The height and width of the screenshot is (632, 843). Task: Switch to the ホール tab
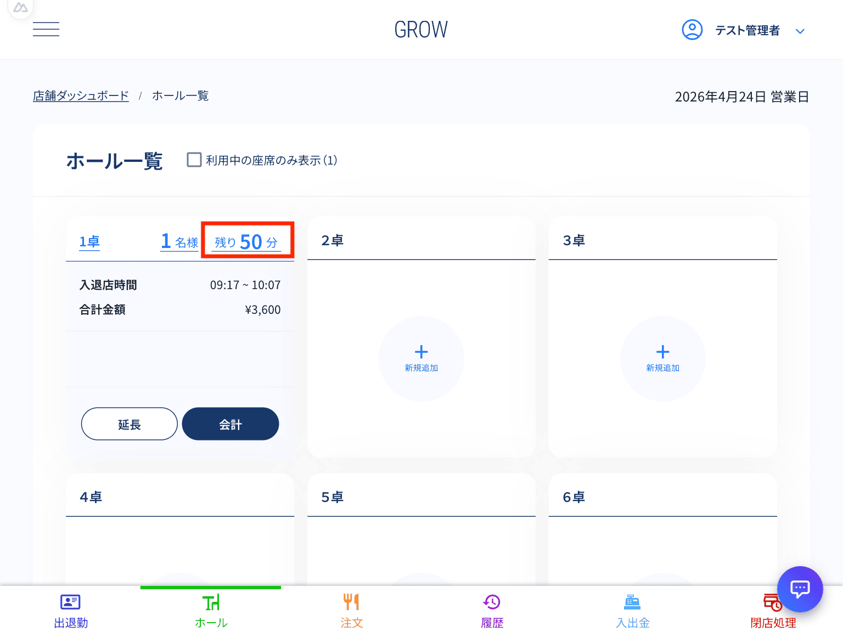coord(211,611)
